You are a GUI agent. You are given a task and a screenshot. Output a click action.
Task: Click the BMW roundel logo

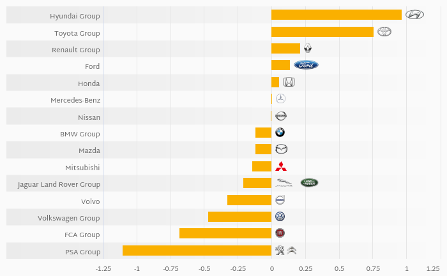280,133
